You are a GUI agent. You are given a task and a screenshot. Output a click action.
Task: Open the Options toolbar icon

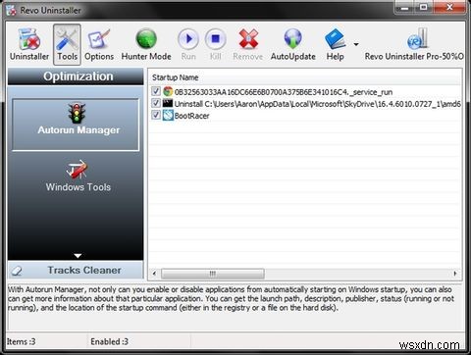[99, 44]
